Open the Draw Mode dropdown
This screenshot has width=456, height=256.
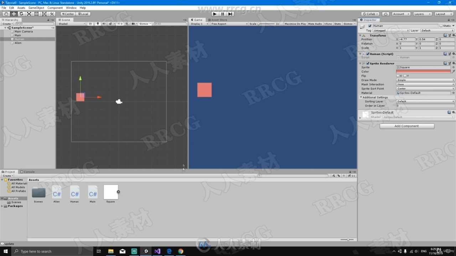point(425,80)
